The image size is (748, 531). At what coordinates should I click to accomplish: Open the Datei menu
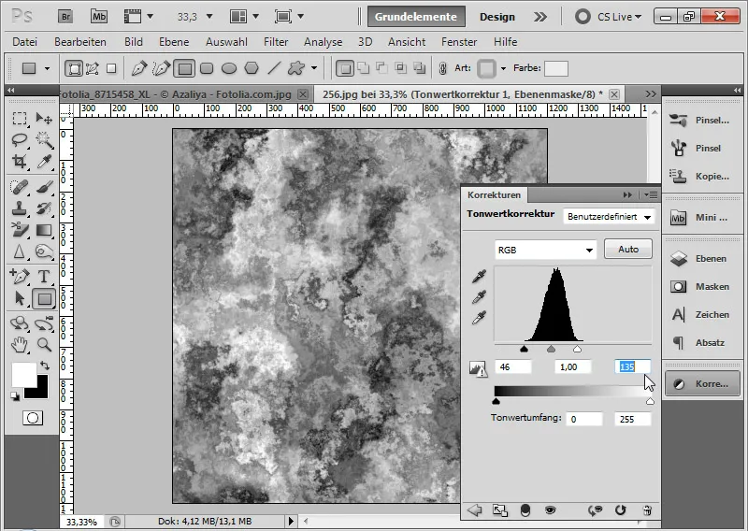[25, 42]
